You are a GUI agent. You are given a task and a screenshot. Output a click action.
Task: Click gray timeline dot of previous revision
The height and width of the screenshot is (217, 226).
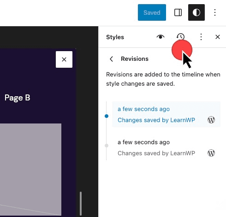[x=107, y=146]
